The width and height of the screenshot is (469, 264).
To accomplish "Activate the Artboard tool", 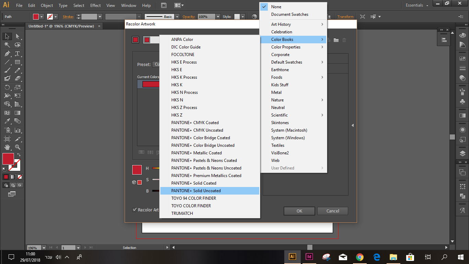I will pos(7,139).
